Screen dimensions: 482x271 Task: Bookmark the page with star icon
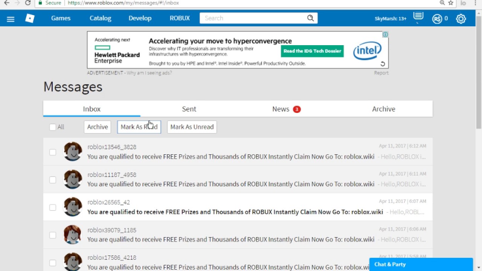[451, 3]
